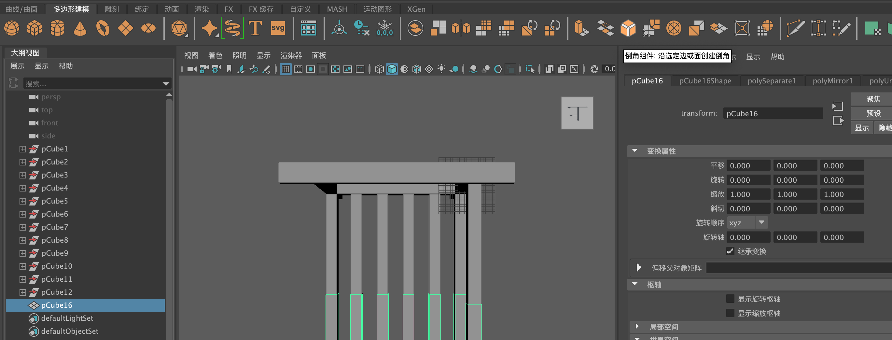892x340 pixels.
Task: Open the pCube16Shape attribute tab
Action: [705, 81]
